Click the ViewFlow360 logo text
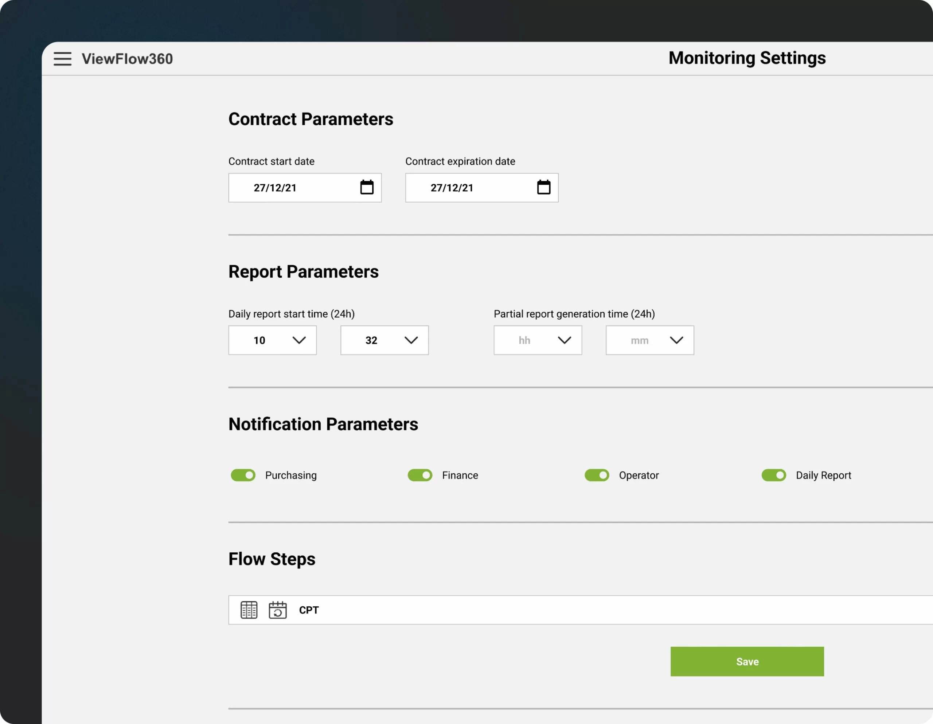This screenshot has width=933, height=724. coord(127,59)
